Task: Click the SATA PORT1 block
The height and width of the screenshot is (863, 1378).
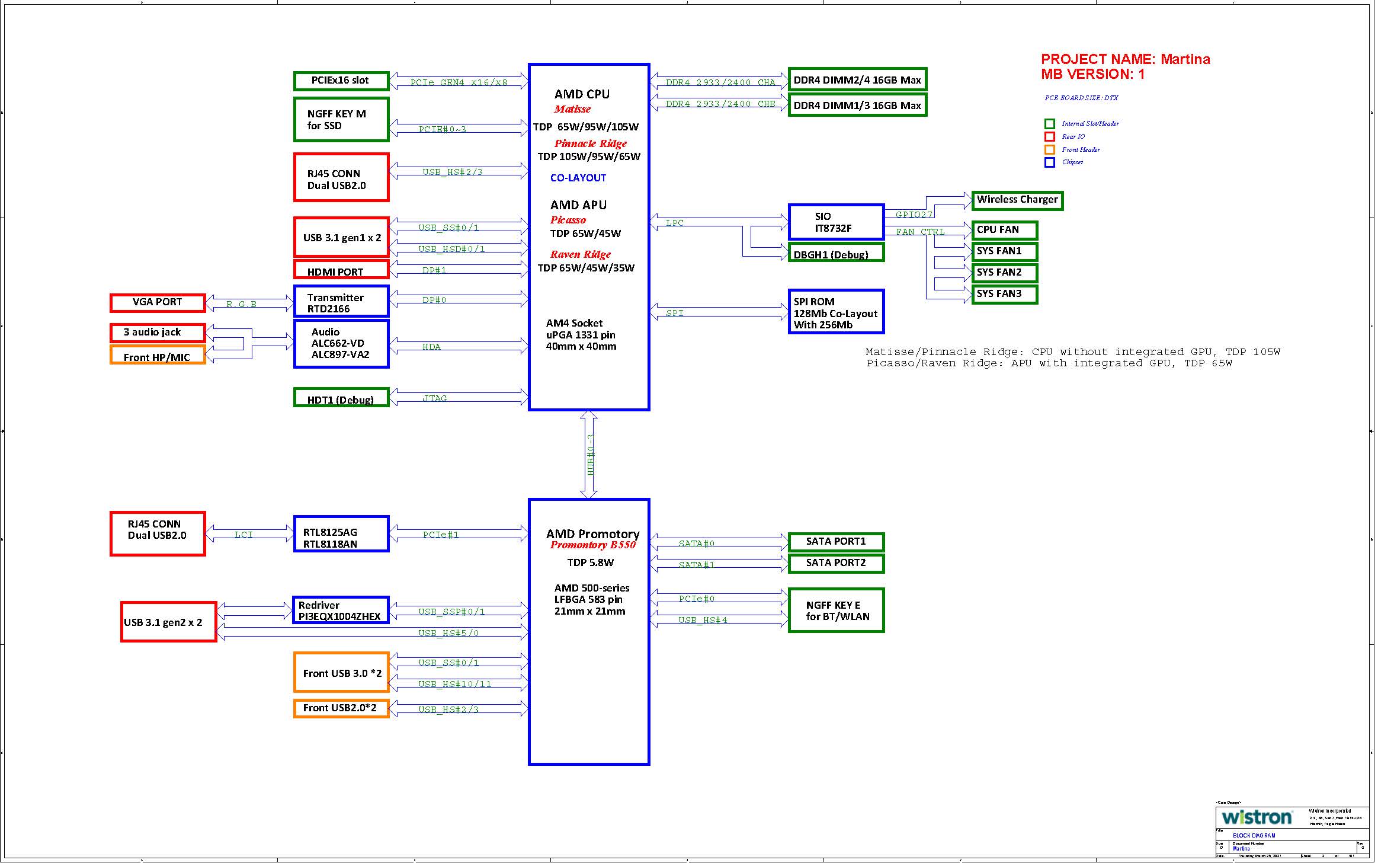Action: [836, 542]
